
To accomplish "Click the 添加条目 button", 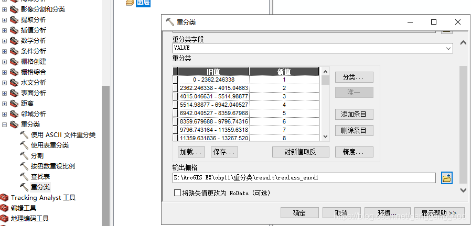I will click(354, 114).
